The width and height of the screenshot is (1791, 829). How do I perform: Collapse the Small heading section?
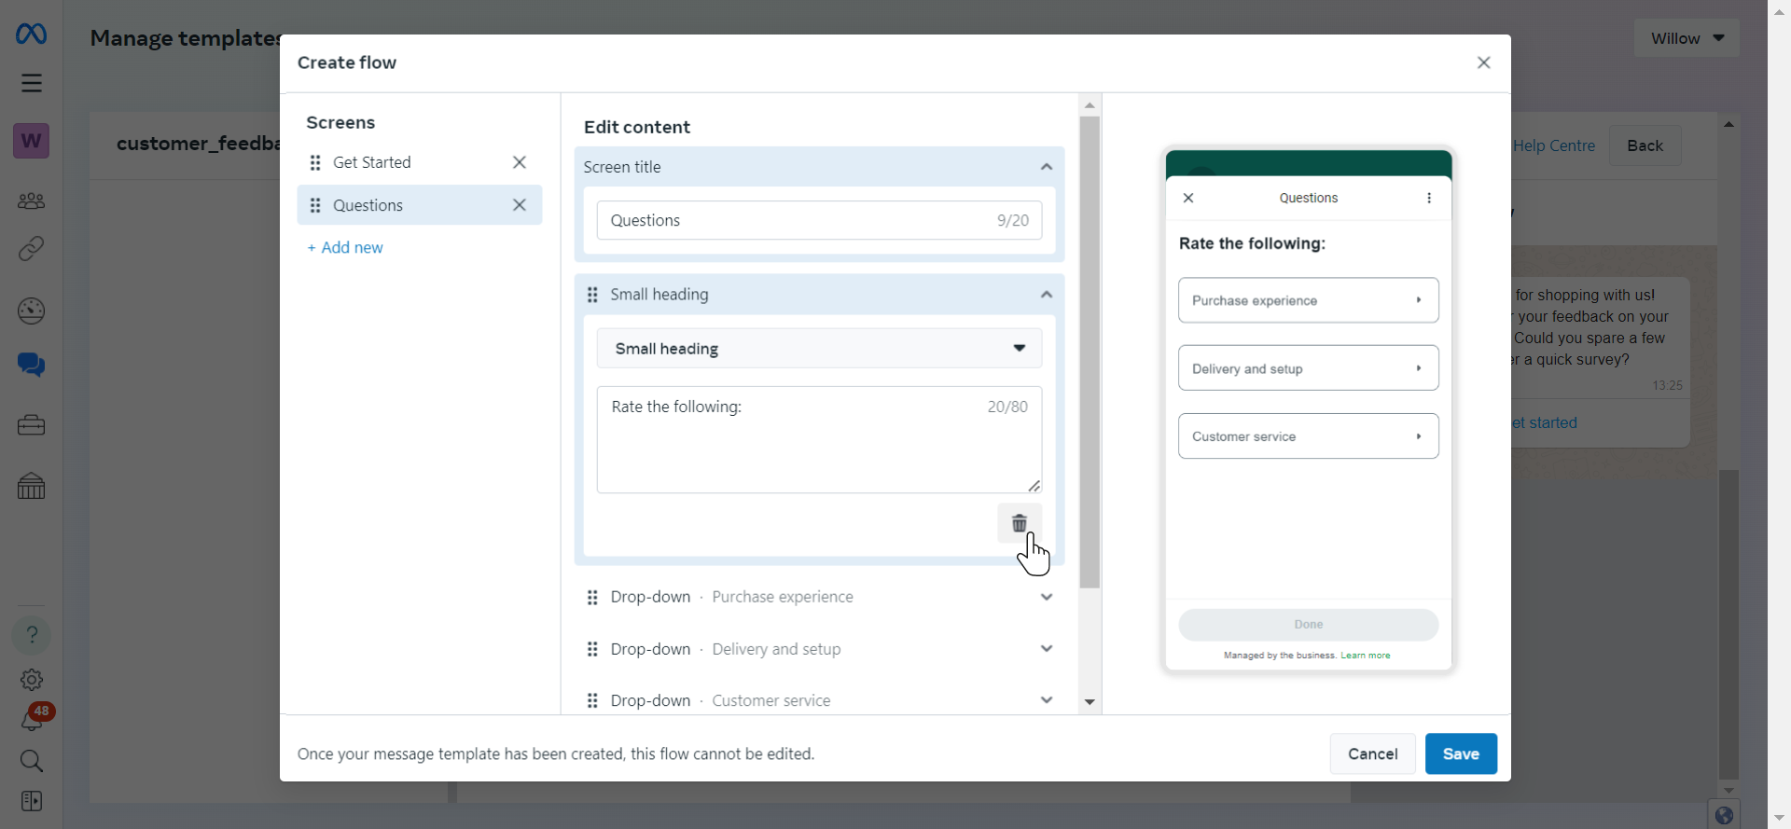1047,295
